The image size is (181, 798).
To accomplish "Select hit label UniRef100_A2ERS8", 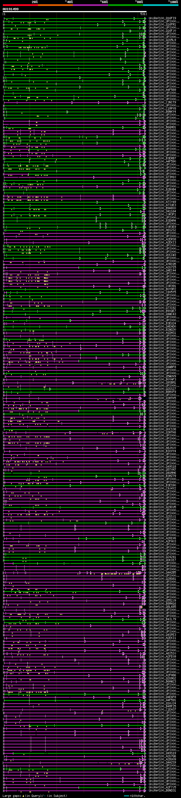I will [162, 239].
